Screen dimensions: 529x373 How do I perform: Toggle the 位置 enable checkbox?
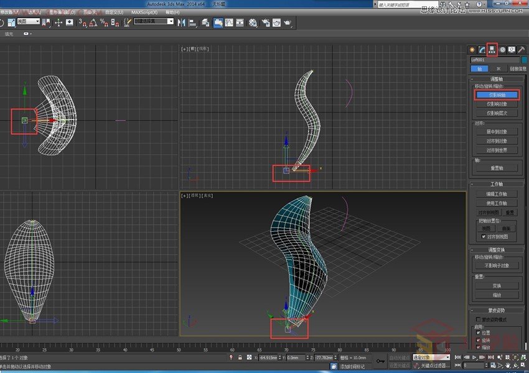coord(478,333)
